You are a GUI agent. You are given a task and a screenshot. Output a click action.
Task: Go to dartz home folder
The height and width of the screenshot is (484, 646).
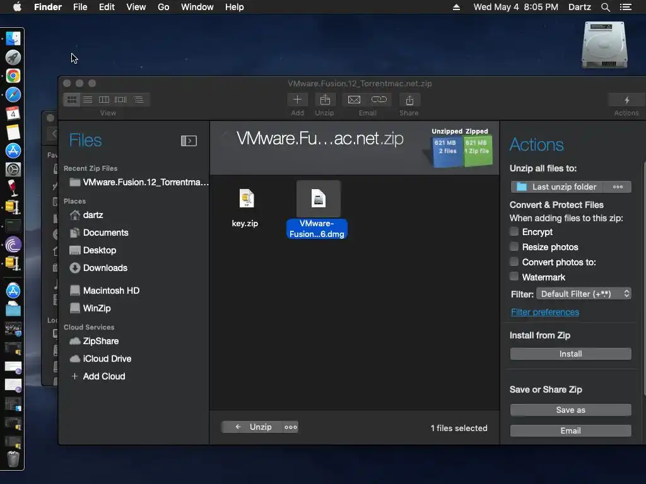click(87, 216)
